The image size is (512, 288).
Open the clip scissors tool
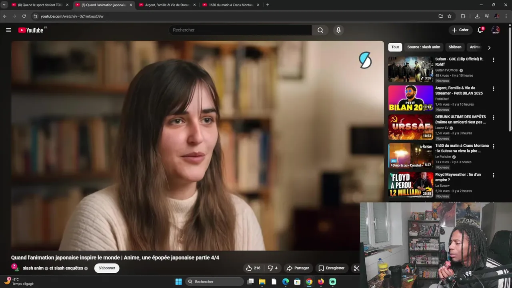pyautogui.click(x=356, y=268)
